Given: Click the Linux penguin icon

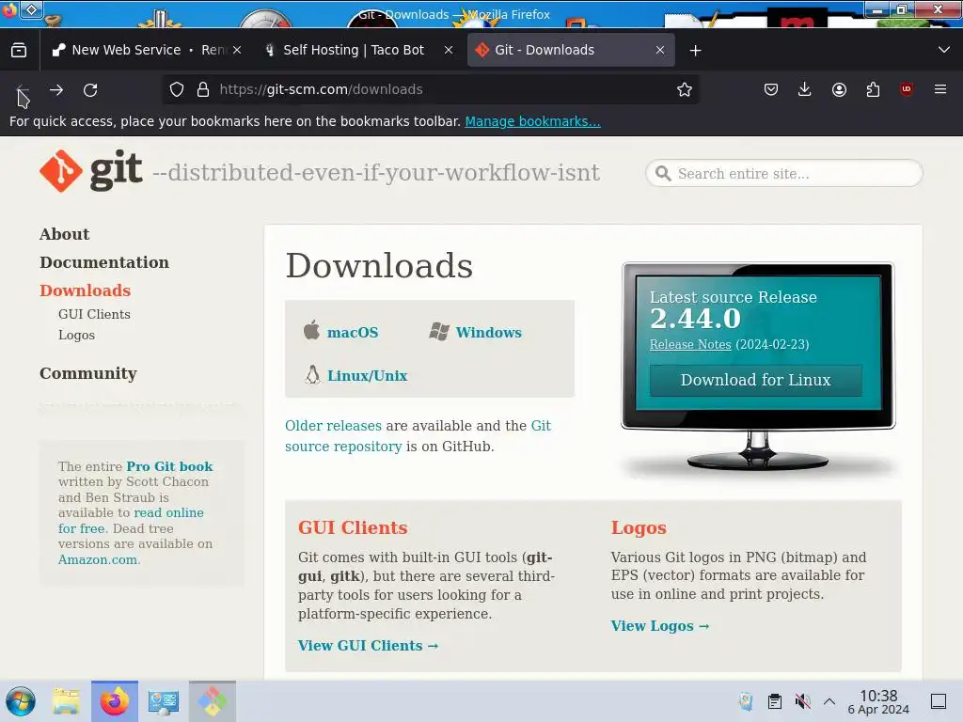Looking at the screenshot, I should pos(312,374).
